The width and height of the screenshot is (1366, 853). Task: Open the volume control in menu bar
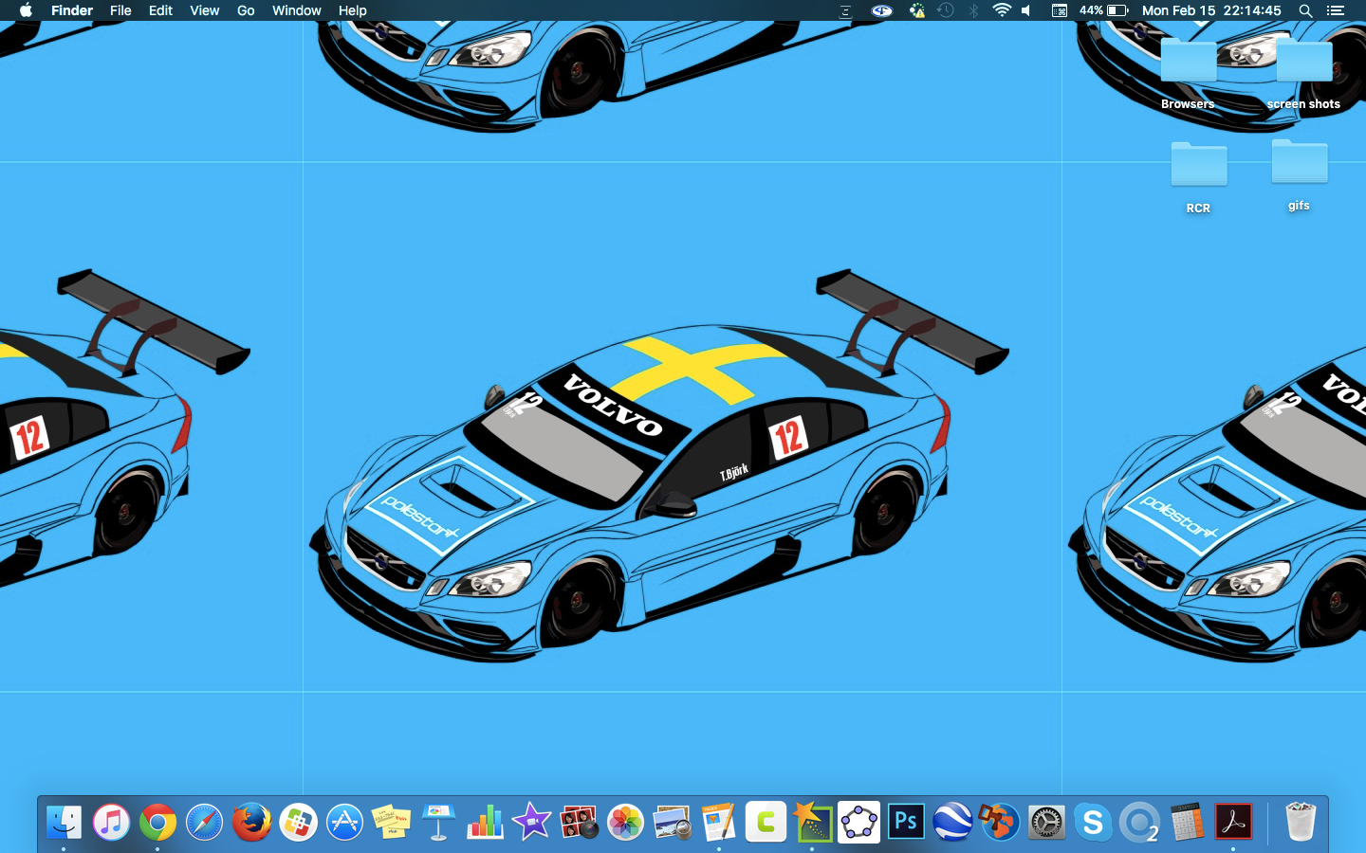pyautogui.click(x=1026, y=10)
